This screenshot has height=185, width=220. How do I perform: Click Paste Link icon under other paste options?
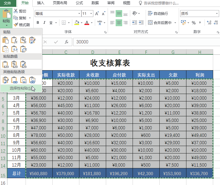(x=15, y=80)
